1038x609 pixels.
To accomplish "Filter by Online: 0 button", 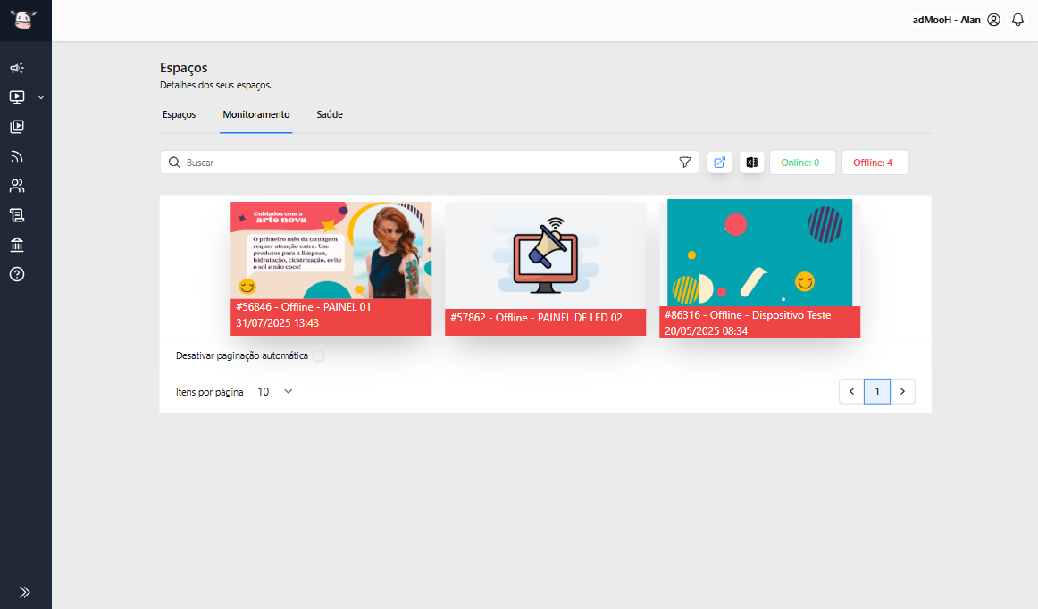I will coord(802,163).
